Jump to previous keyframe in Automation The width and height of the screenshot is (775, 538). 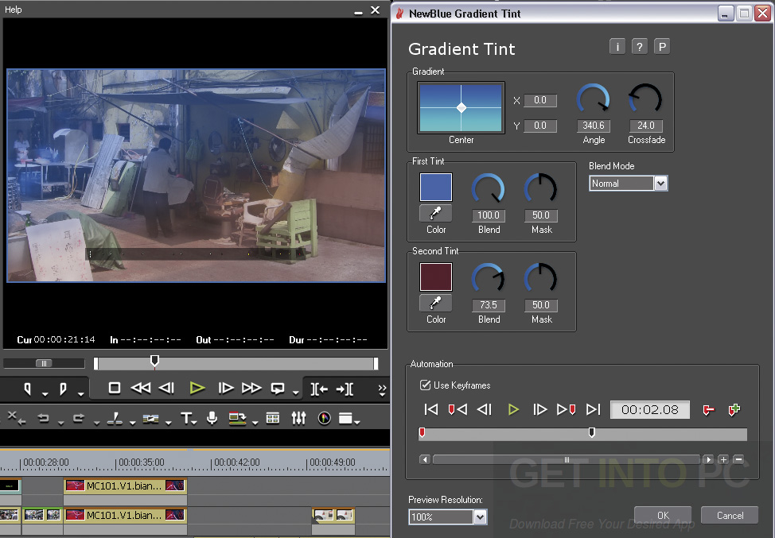click(x=458, y=409)
